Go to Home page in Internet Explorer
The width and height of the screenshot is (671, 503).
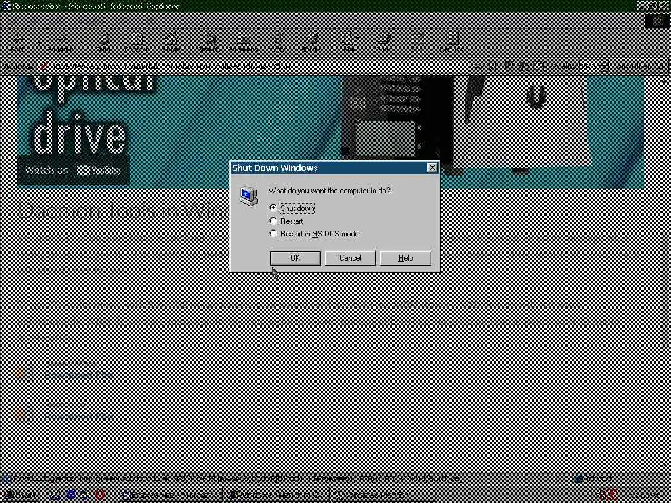tap(171, 43)
